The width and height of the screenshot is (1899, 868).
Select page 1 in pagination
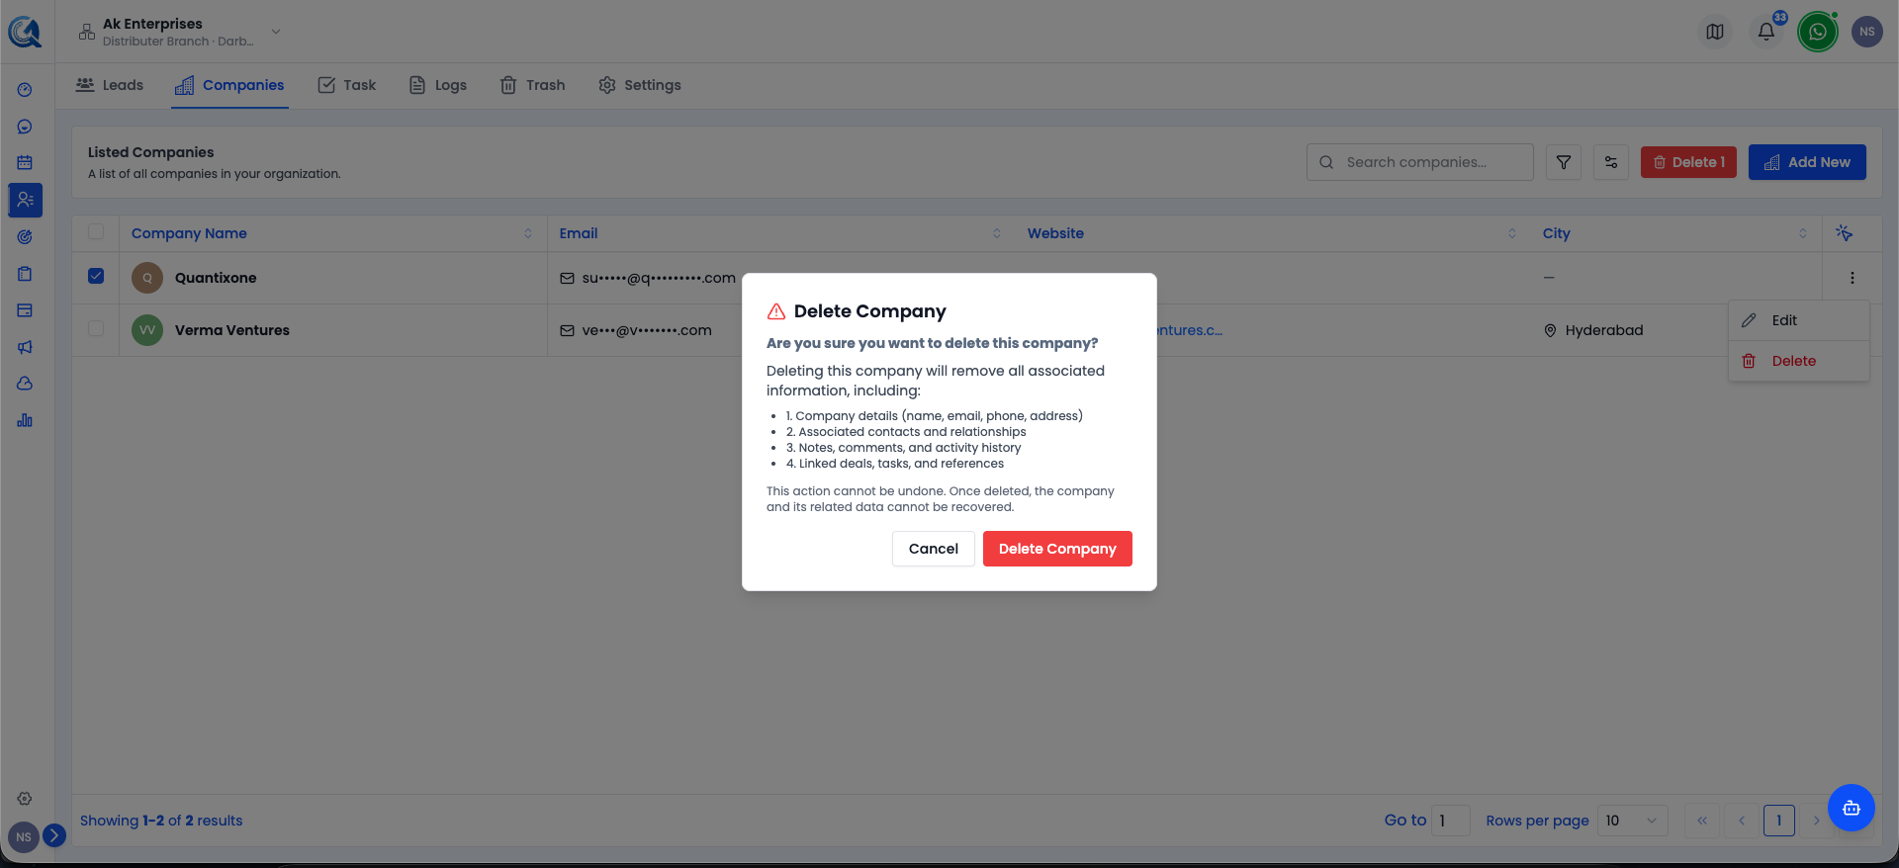(x=1779, y=821)
